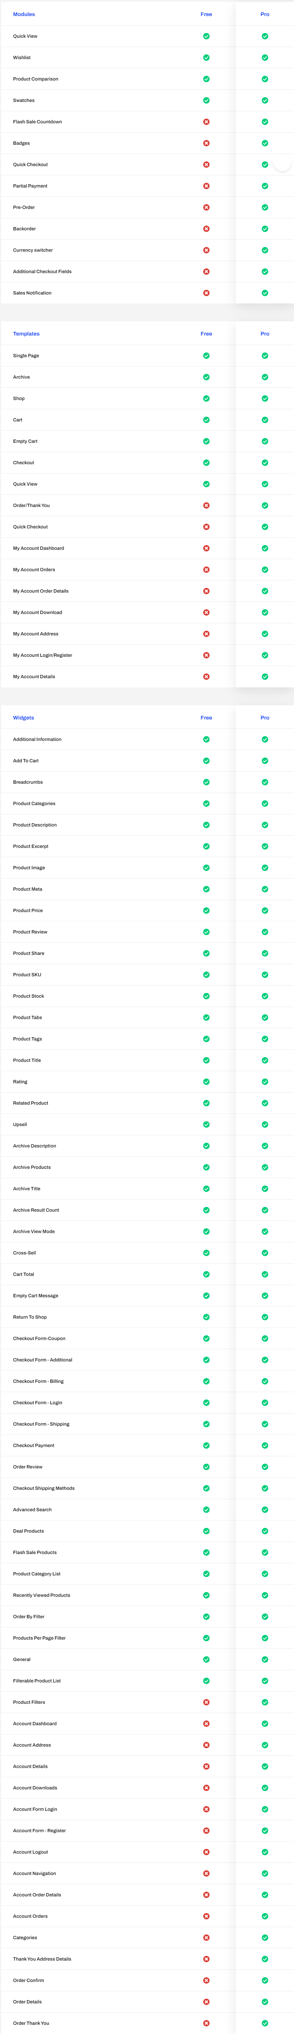Click the Free checkmark for Wishlist
Screen dimensions: 294x2034
click(206, 58)
